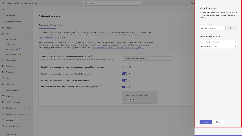Remove the contoso.com email from blocked list
The image size is (242, 136).
236,42
